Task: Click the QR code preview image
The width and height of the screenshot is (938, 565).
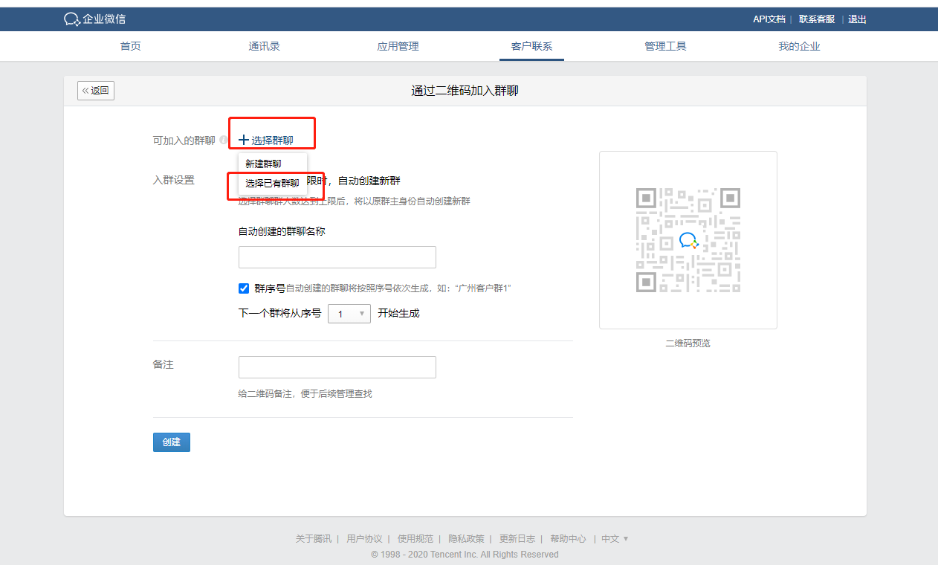Action: click(x=688, y=240)
